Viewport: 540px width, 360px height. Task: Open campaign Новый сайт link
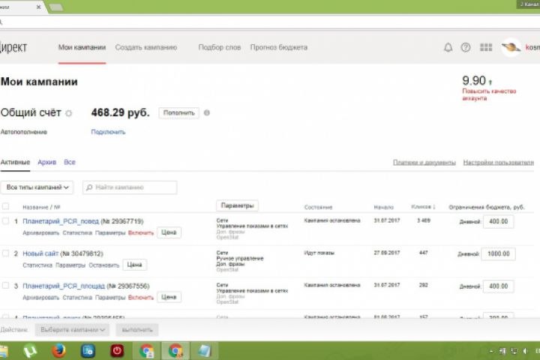40,253
